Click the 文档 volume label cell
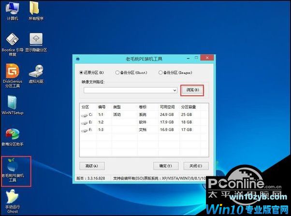This screenshot has height=216, width=291. tap(143, 130)
